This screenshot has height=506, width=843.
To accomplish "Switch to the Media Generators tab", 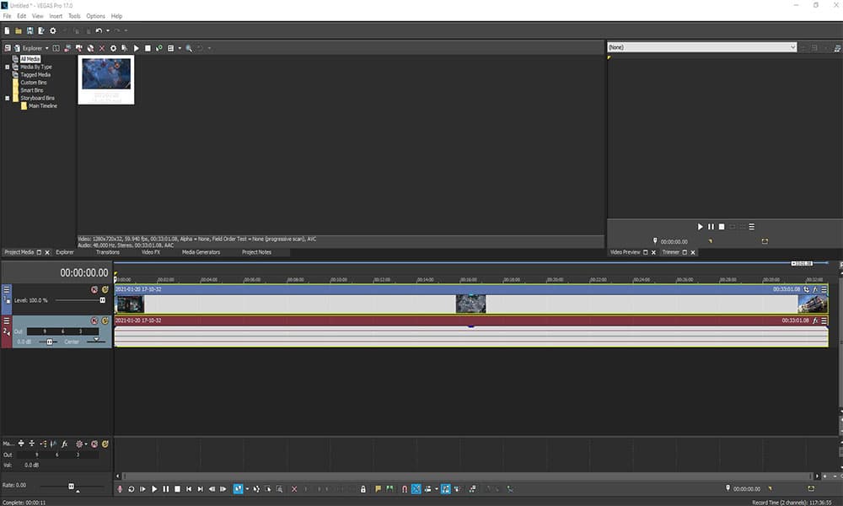I will [201, 252].
